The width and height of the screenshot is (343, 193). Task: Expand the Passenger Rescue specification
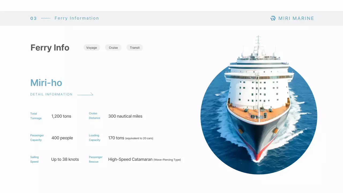(95, 159)
